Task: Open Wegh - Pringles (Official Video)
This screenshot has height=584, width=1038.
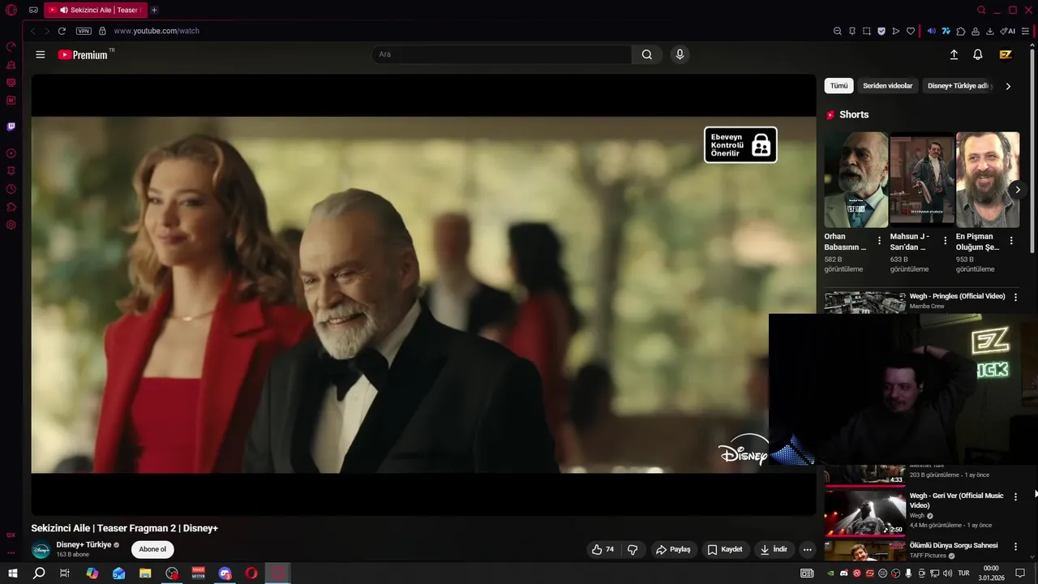Action: point(957,296)
